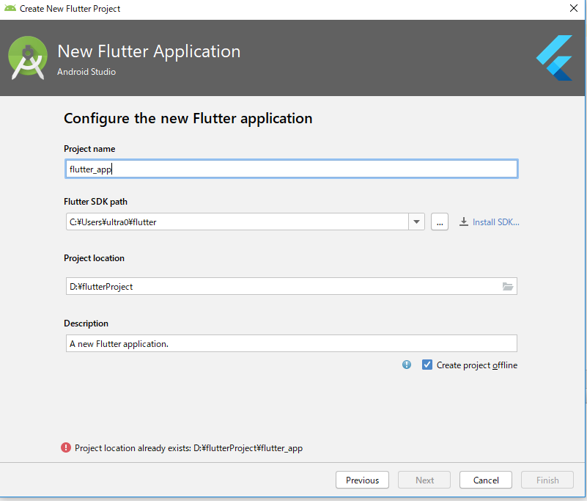Screen dimensions: 587x501
Task: Expand the Flutter SDK path dropdown arrow
Action: click(x=417, y=222)
